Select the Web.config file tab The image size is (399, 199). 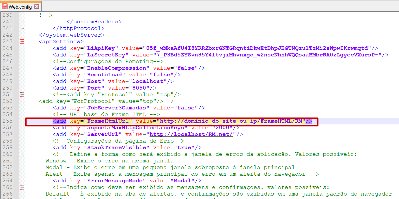point(20,7)
